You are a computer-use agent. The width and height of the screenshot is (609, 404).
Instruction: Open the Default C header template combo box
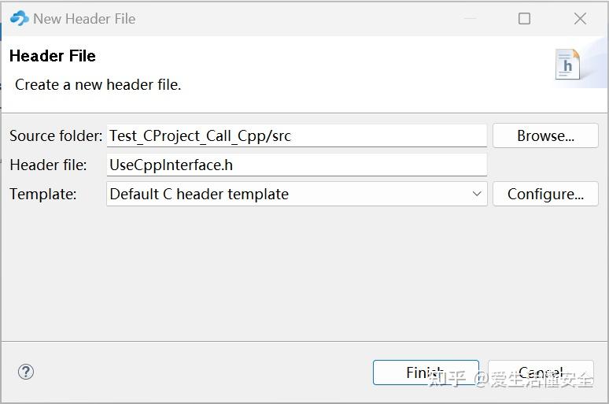click(x=297, y=194)
